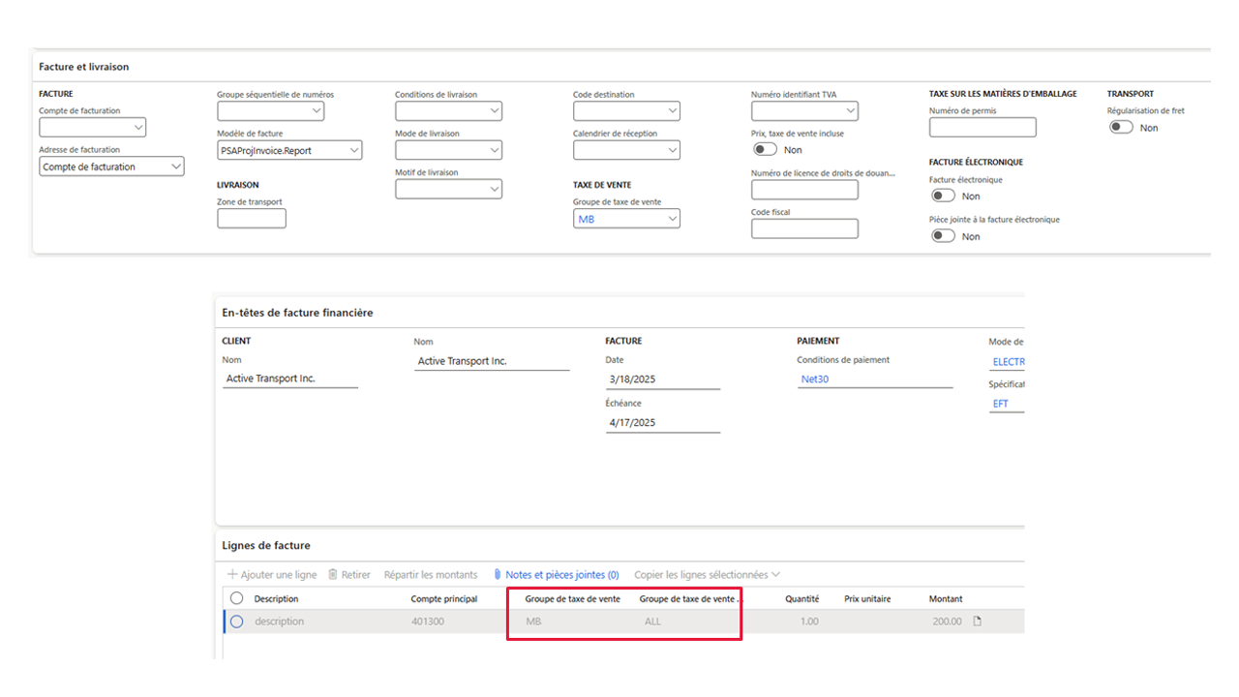The height and width of the screenshot is (697, 1239).
Task: Click the EFT specification link
Action: pyautogui.click(x=1001, y=404)
